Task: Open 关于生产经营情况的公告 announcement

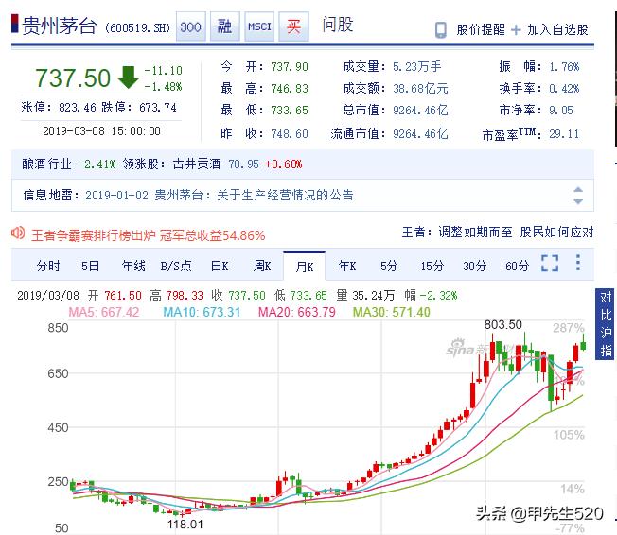Action: click(x=285, y=195)
